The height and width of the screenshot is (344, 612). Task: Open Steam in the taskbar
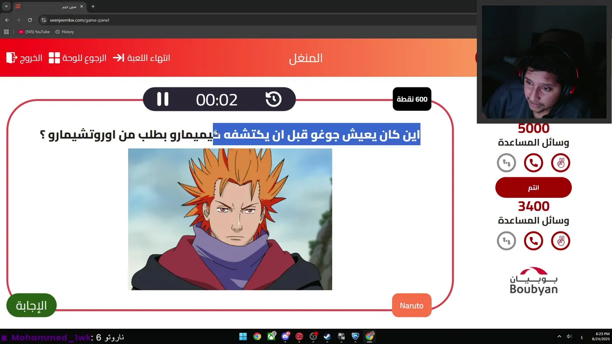327,336
